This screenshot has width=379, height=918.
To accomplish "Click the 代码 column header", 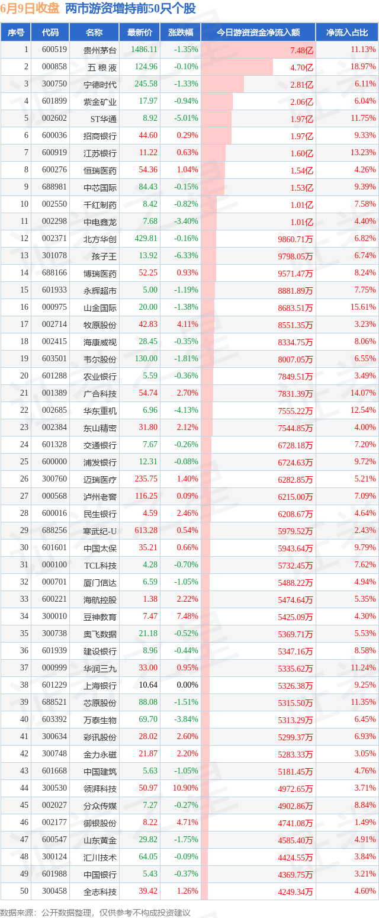I will (x=50, y=33).
